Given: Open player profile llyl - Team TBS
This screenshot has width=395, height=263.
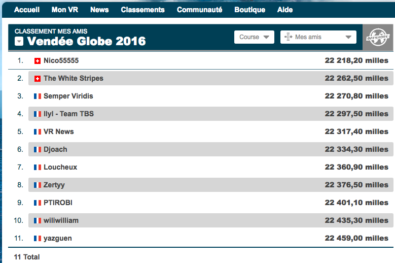Looking at the screenshot, I should pos(68,114).
